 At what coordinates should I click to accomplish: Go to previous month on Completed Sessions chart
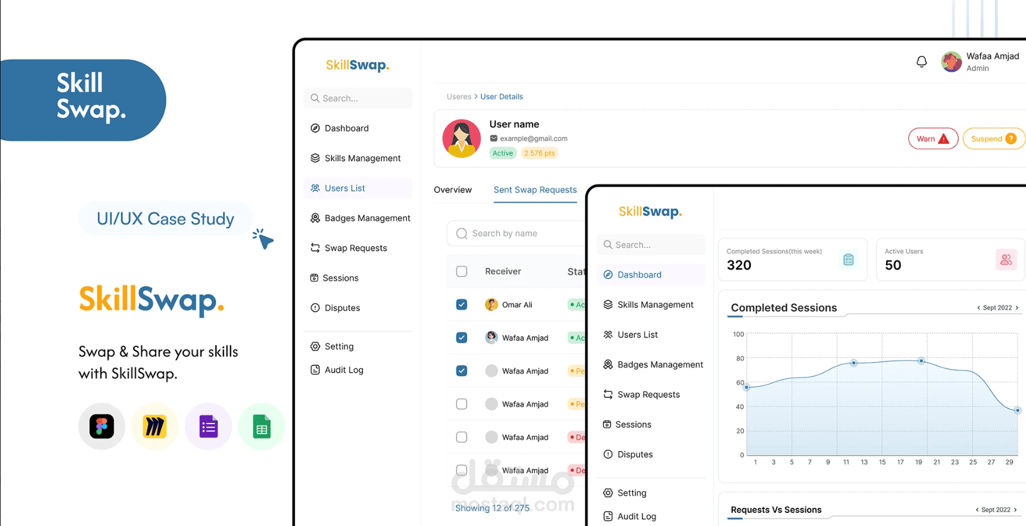coord(978,308)
